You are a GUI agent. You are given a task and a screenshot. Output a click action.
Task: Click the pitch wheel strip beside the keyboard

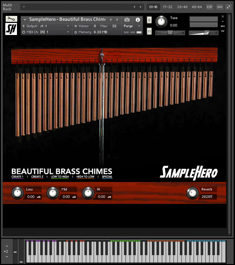[15, 251]
